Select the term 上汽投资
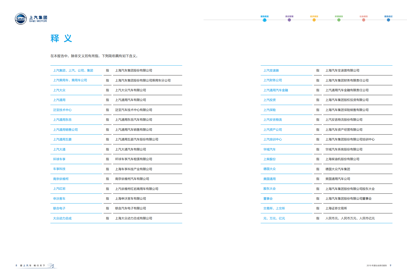This screenshot has width=407, height=276. coord(270,100)
